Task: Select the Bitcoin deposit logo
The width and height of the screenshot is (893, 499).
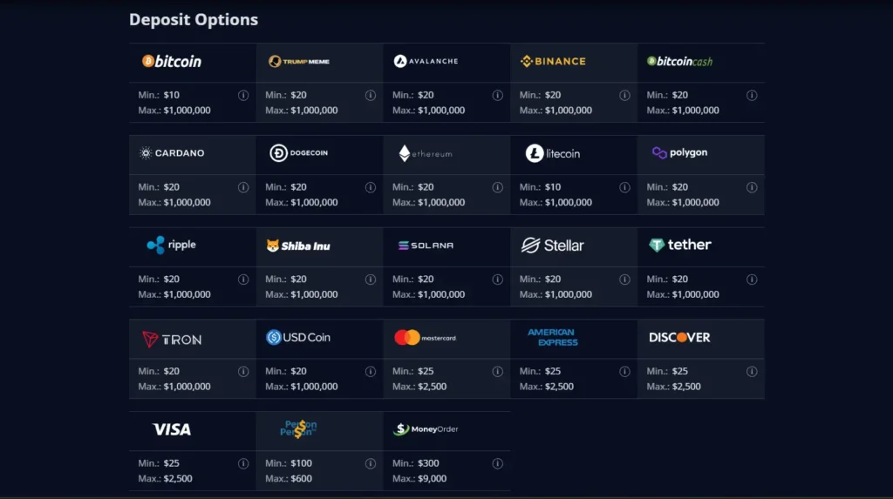Action: (x=172, y=62)
